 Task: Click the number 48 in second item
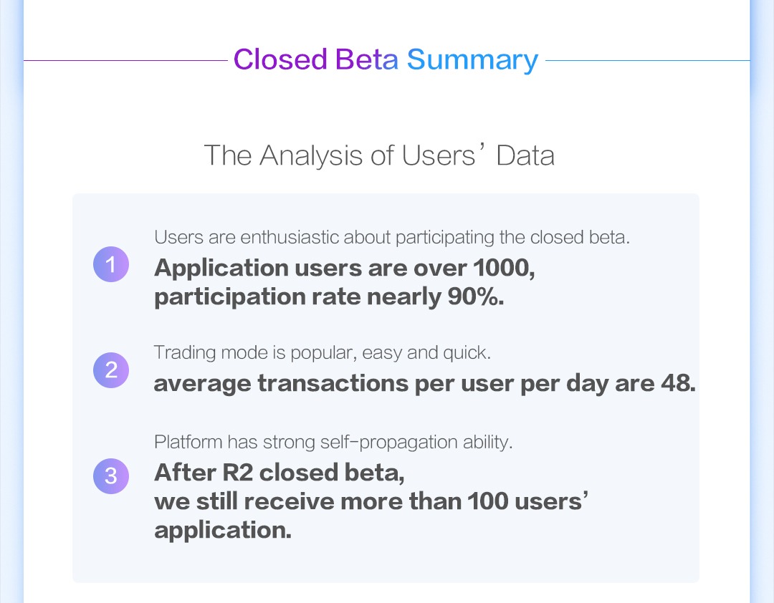pos(678,383)
